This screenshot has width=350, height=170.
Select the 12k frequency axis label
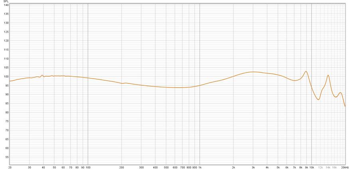(x=321, y=167)
